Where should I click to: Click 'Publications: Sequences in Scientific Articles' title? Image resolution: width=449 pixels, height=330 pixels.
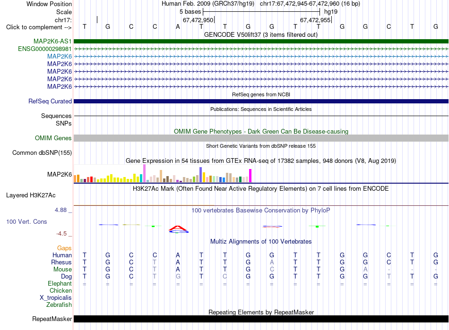[x=261, y=109]
